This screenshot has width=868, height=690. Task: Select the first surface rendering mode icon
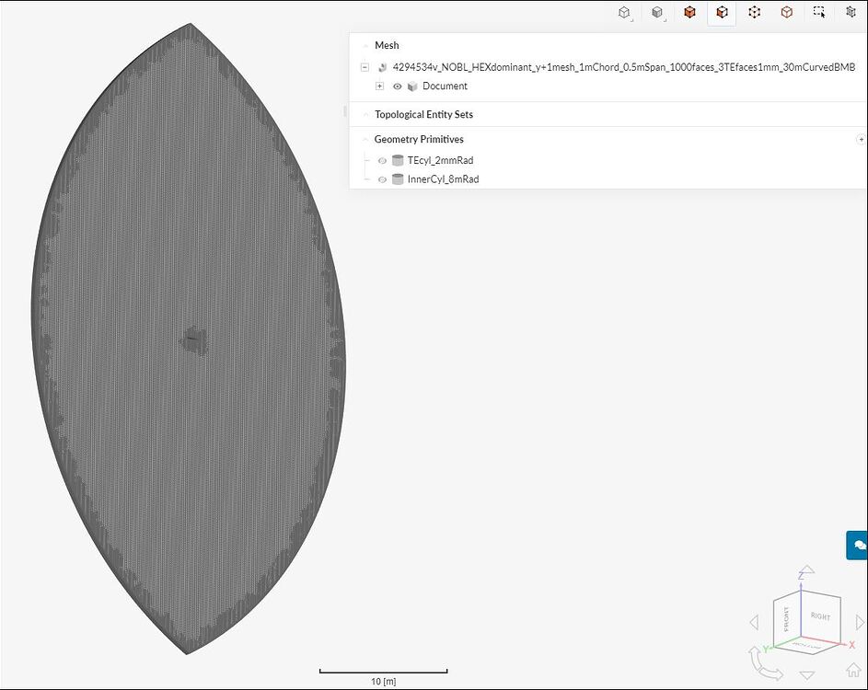click(x=624, y=12)
